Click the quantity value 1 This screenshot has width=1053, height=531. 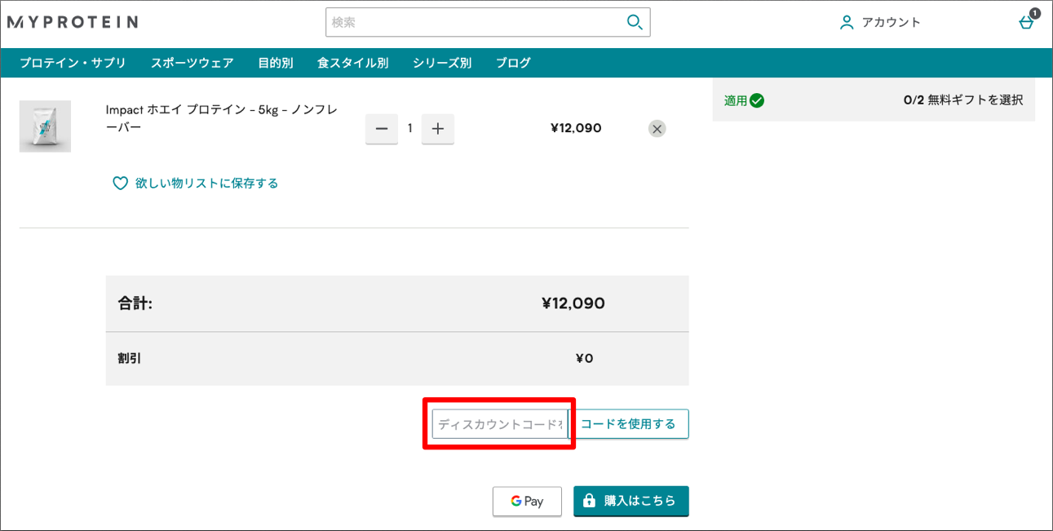click(x=409, y=128)
